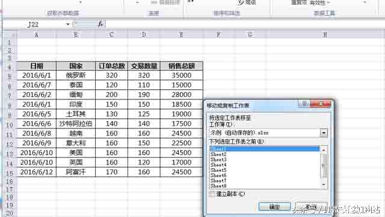Click the date cell 2016/6/7
The height and width of the screenshot is (217, 385).
coord(36,85)
